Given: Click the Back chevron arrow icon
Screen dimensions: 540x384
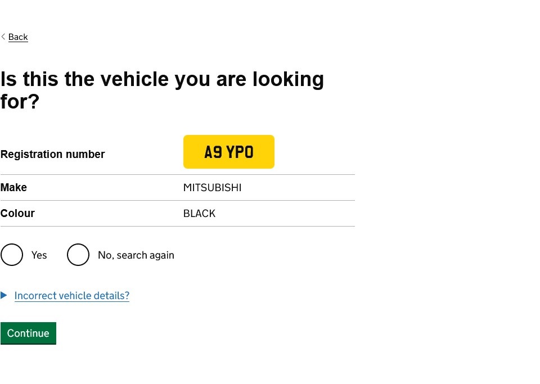Looking at the screenshot, I should [3, 37].
